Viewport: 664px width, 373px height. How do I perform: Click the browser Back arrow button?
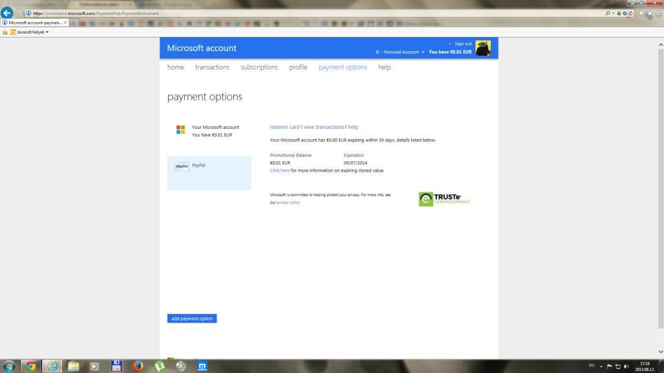(6, 13)
